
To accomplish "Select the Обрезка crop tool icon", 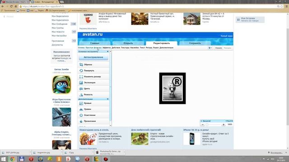I will pos(81,65).
